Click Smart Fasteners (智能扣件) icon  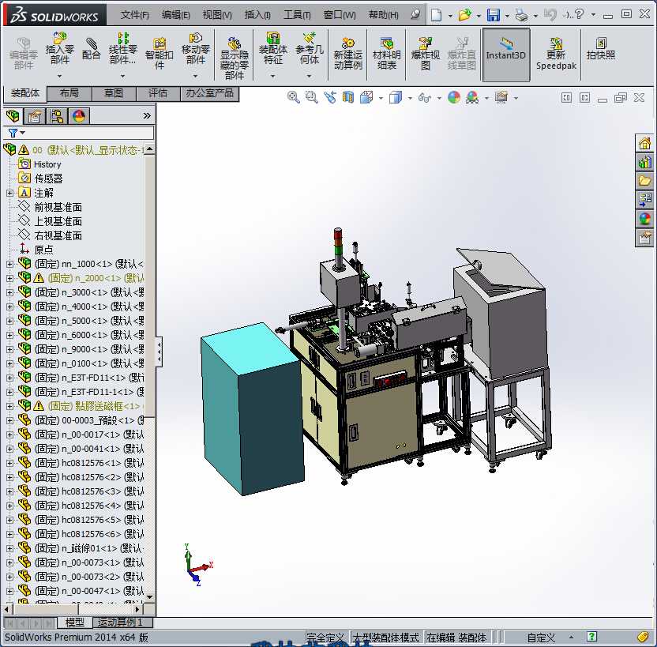point(160,53)
